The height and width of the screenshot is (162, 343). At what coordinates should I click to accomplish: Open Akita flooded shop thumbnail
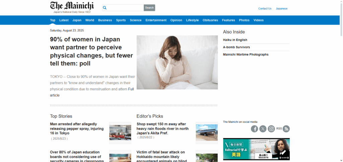(207, 133)
